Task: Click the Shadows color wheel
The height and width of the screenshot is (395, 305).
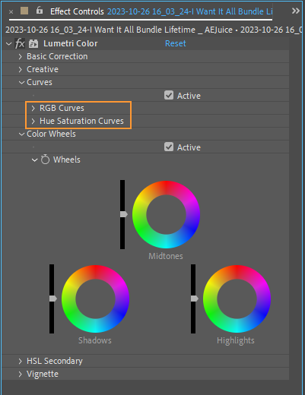Action: 95,299
